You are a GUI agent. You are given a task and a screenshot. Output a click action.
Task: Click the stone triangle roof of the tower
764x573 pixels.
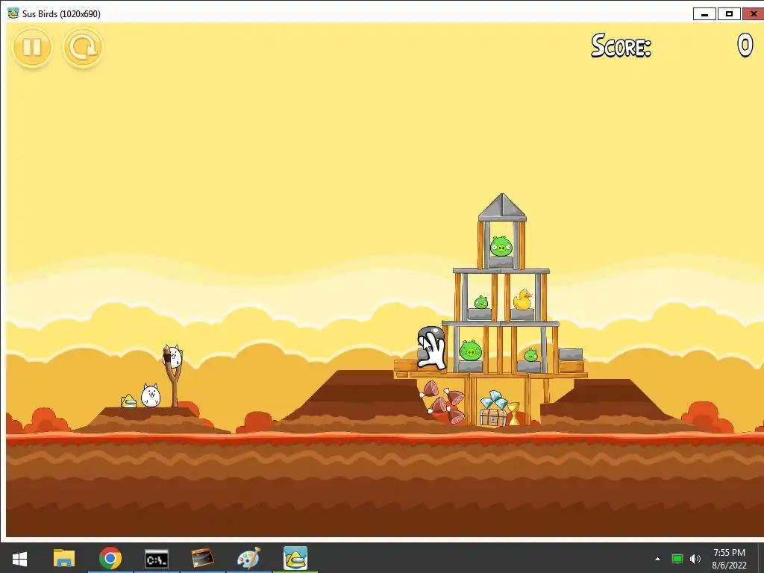point(502,207)
